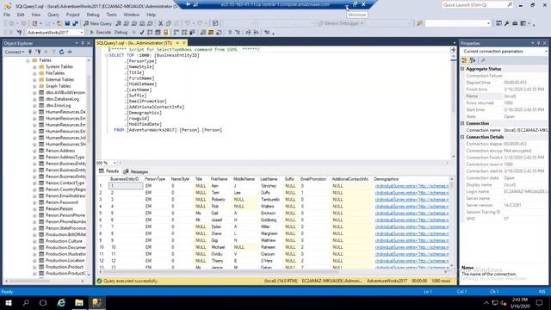551x310 pixels.
Task: Click the Refresh icon in Object Explorer
Action: pos(61,52)
